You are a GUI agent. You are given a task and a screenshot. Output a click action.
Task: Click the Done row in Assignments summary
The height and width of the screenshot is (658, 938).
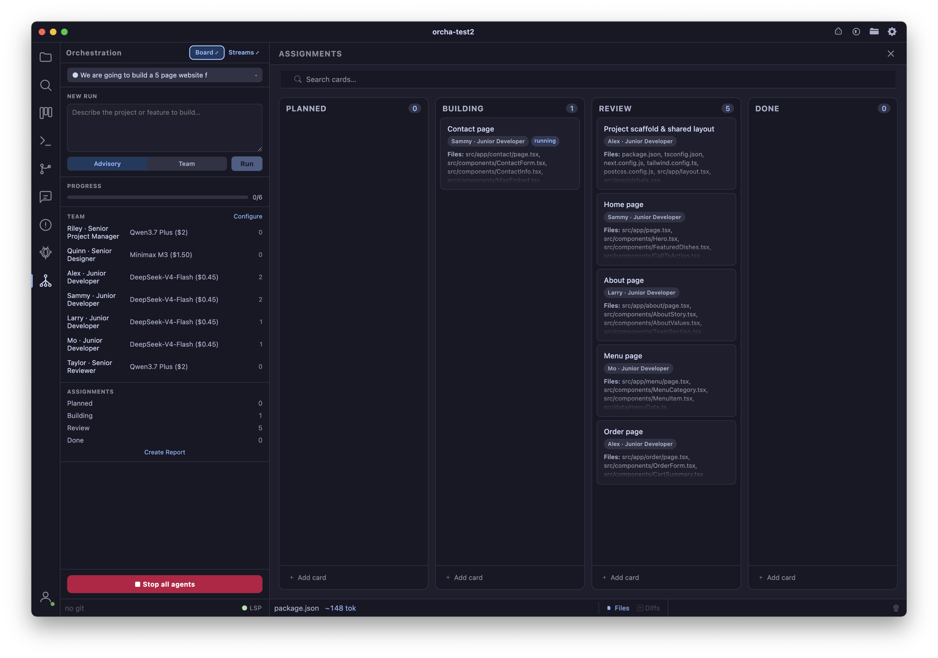point(165,440)
